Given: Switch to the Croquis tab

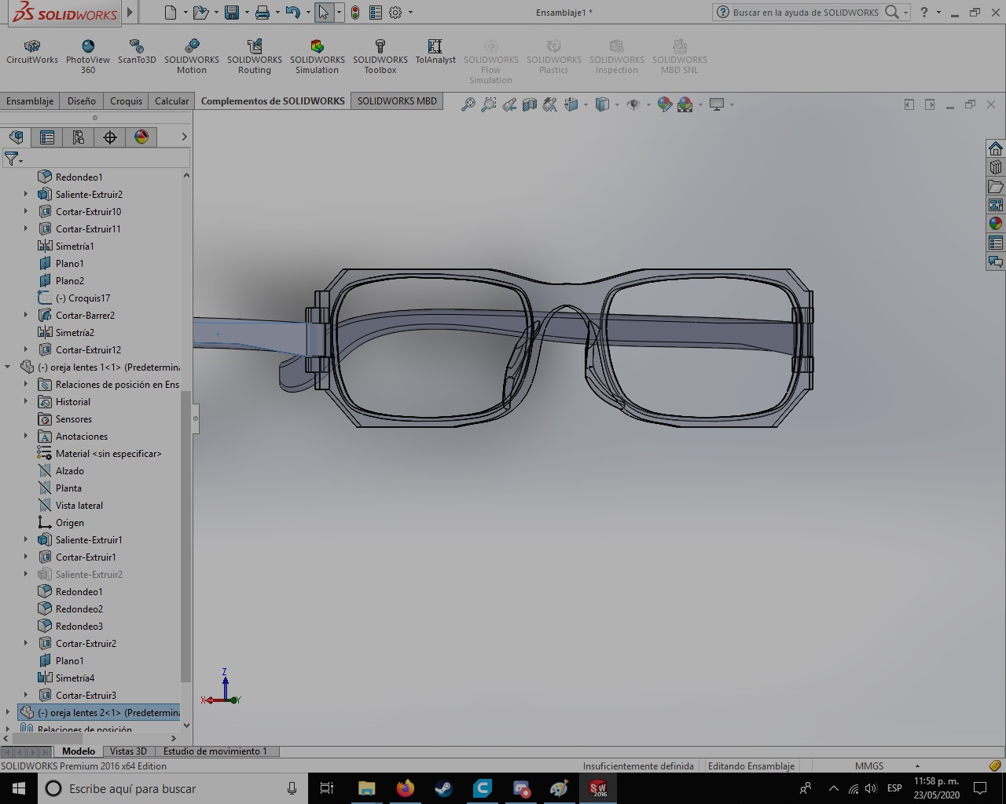Looking at the screenshot, I should coord(127,101).
